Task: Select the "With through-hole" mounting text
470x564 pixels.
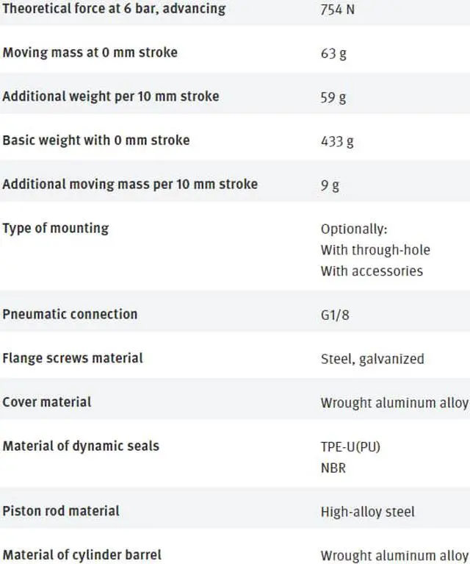Action: click(375, 250)
